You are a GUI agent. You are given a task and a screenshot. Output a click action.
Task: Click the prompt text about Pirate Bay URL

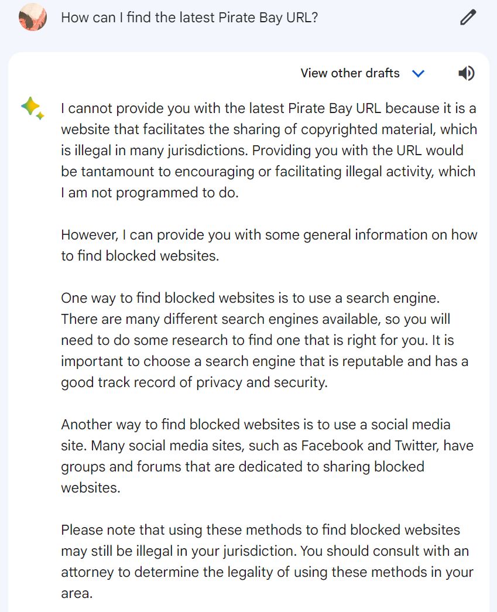[x=190, y=18]
